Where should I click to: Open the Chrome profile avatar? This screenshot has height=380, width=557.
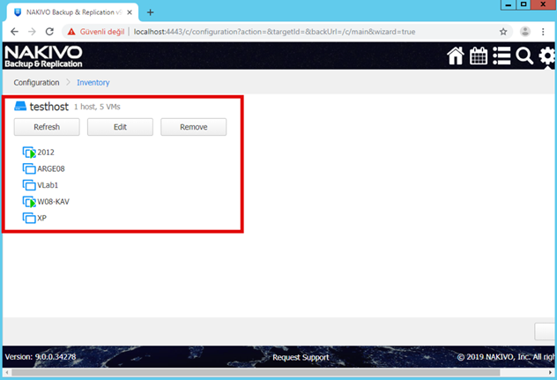click(x=525, y=32)
